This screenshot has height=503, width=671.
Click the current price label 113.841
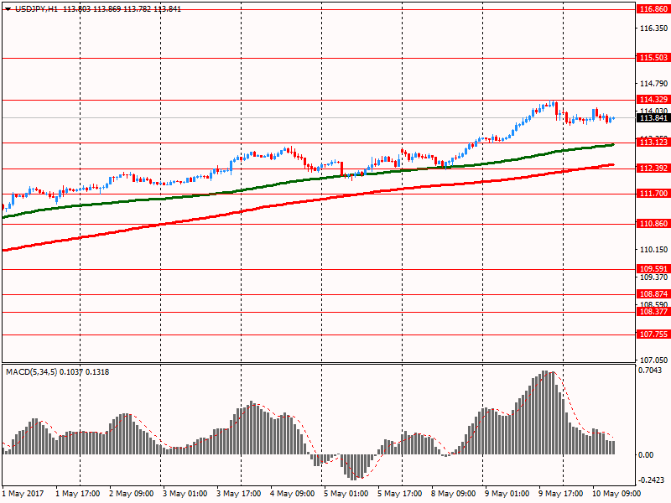pyautogui.click(x=653, y=118)
